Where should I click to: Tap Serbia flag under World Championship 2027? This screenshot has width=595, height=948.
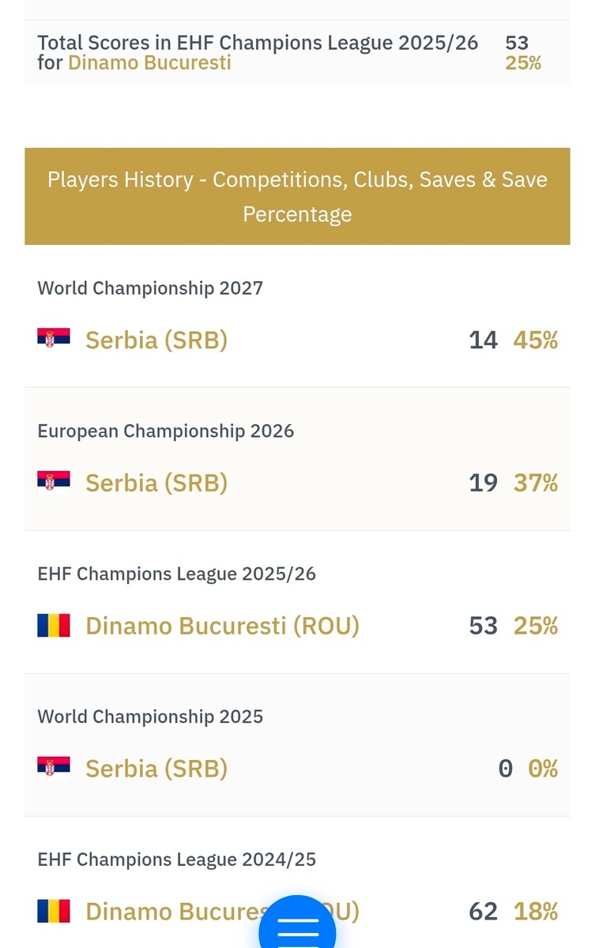(x=54, y=339)
